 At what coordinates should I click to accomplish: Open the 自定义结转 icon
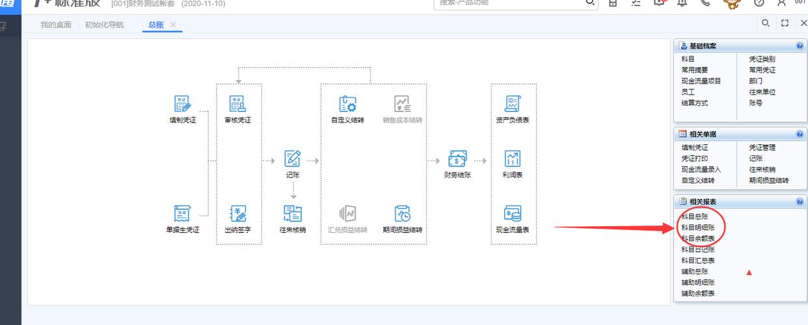pos(347,104)
